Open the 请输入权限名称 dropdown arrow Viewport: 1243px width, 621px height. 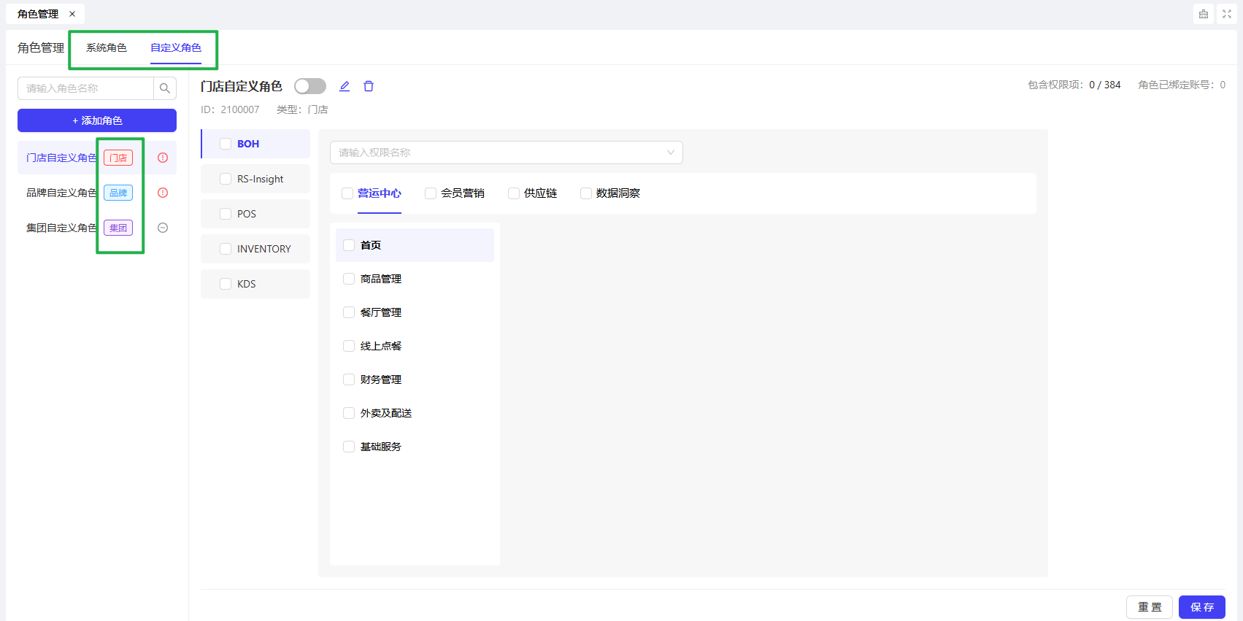coord(670,153)
